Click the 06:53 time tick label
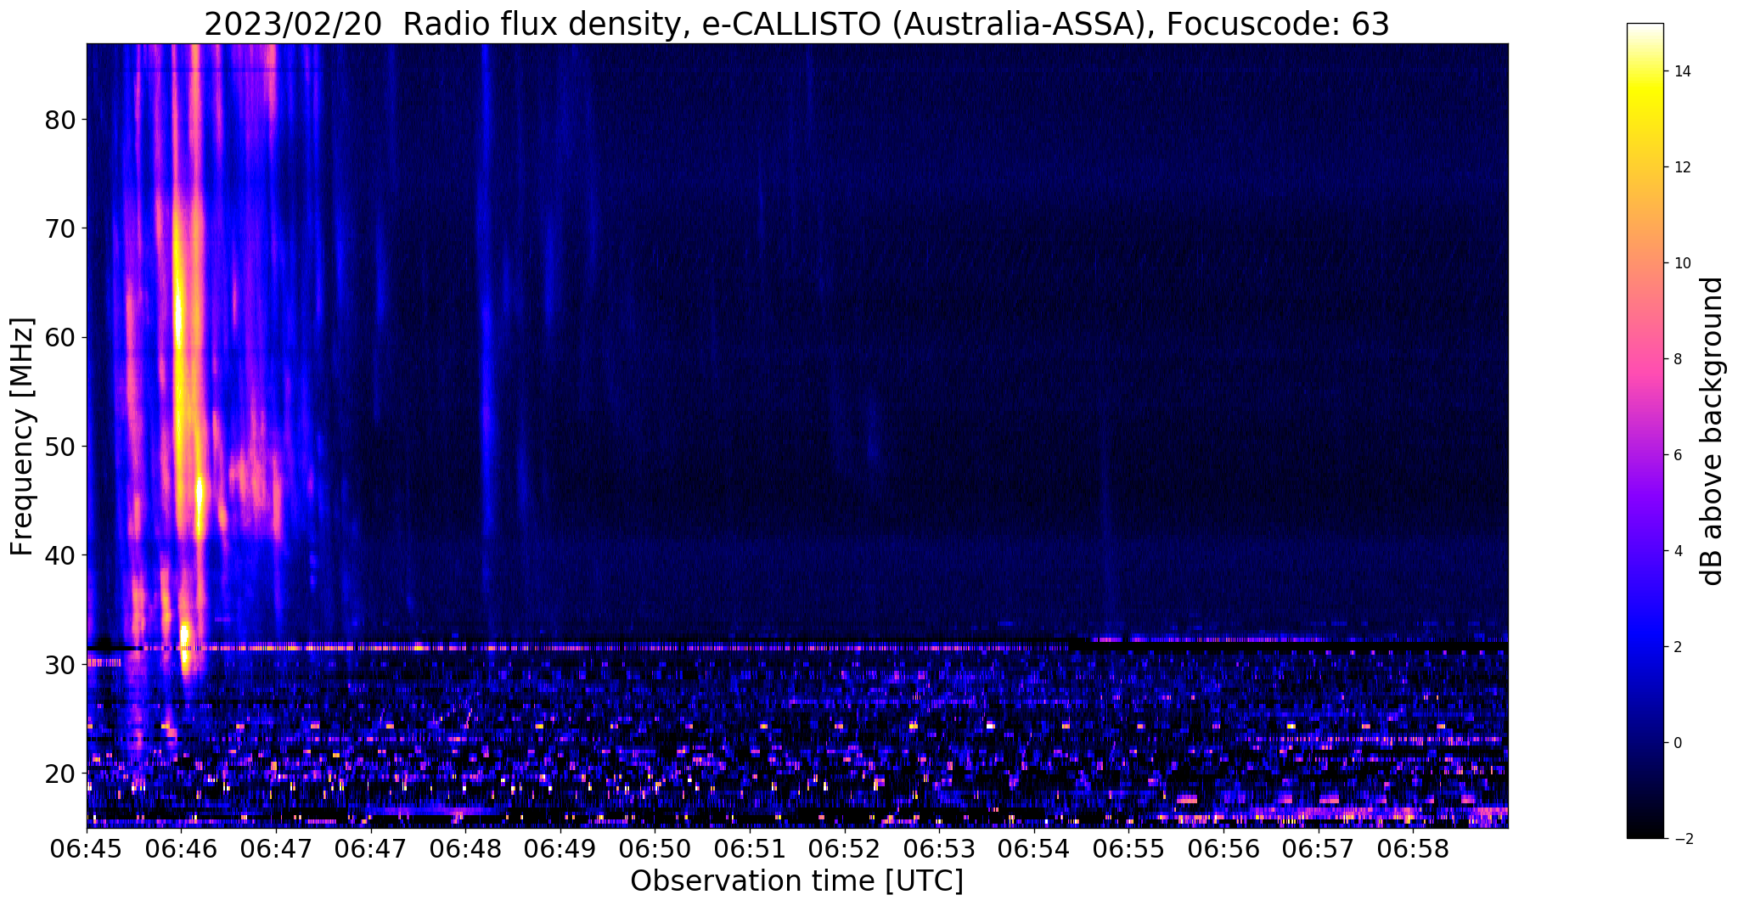Image resolution: width=1738 pixels, height=906 pixels. (939, 848)
